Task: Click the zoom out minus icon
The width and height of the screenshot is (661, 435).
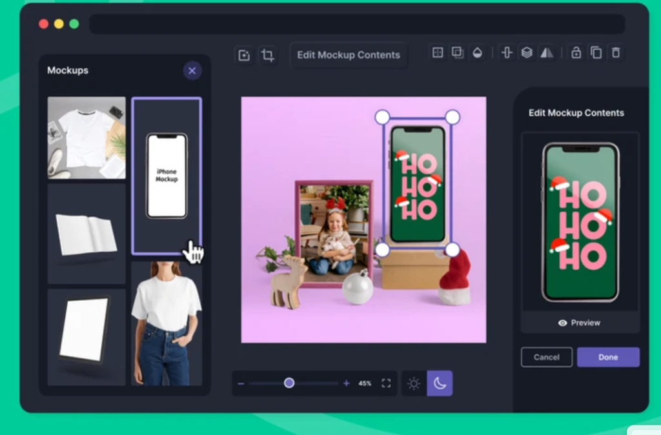Action: [x=241, y=383]
